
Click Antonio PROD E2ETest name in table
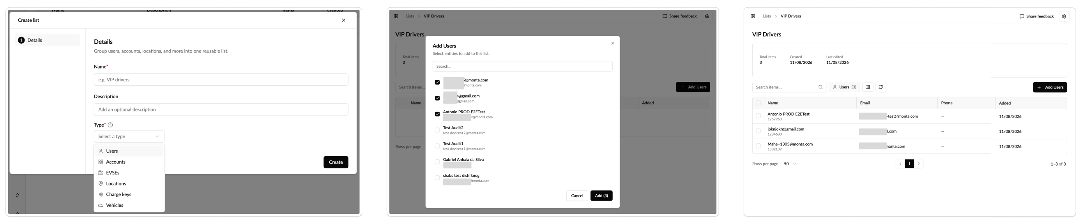(x=789, y=114)
